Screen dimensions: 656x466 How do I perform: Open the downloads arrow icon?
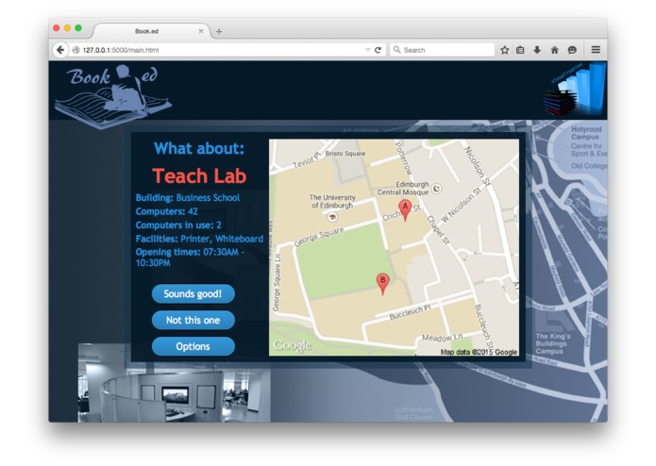click(x=537, y=50)
